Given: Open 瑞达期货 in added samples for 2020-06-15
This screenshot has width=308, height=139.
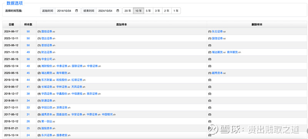Looking at the screenshot, I should point(47,73).
